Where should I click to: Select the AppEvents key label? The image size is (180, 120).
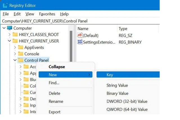pyautogui.click(x=34, y=48)
